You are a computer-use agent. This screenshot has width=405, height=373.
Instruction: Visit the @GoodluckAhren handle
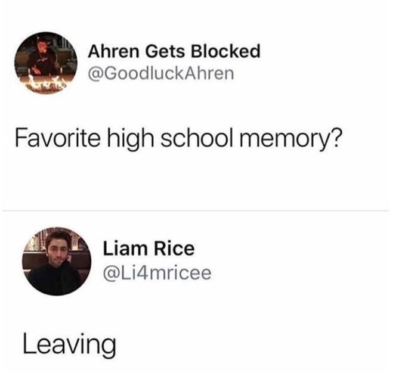coord(161,73)
